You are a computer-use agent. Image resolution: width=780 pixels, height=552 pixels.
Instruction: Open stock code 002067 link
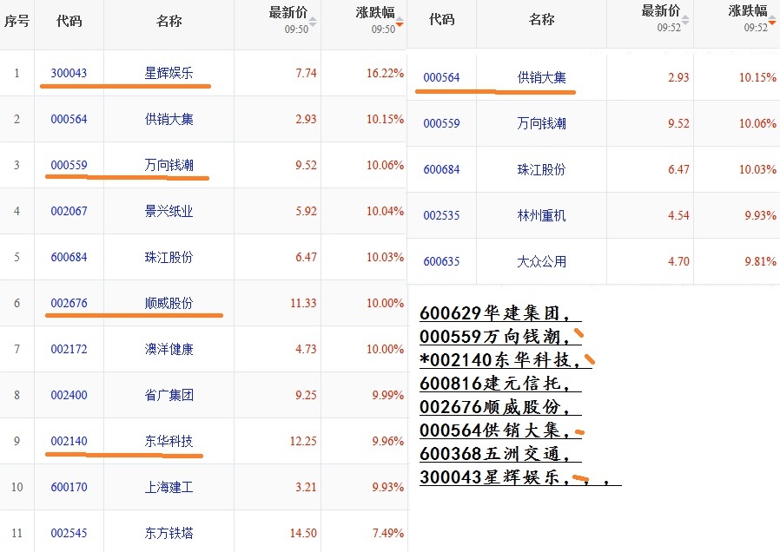pyautogui.click(x=69, y=211)
